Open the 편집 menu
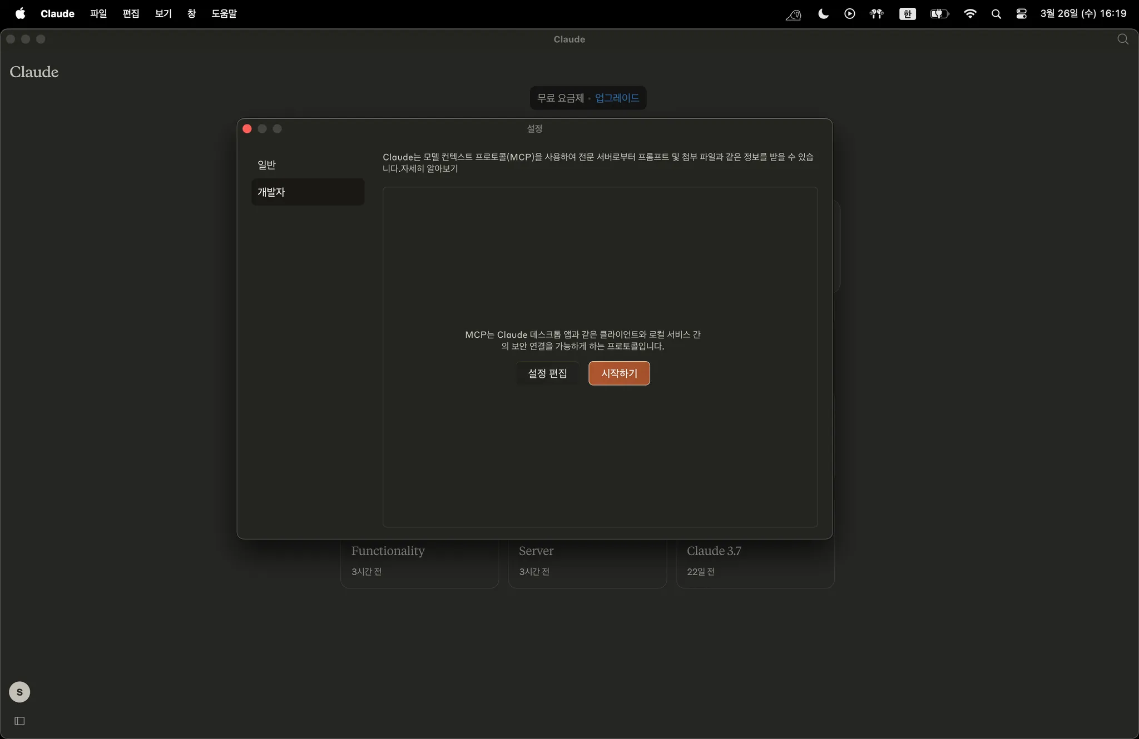The width and height of the screenshot is (1139, 739). coord(131,13)
